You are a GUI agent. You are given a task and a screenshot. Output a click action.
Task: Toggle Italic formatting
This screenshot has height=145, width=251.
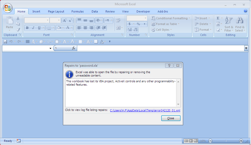click(33, 28)
